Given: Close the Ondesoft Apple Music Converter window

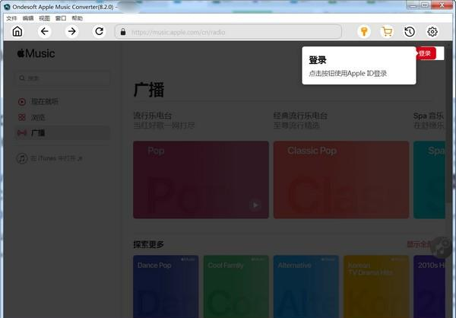Looking at the screenshot, I should pos(442,5).
